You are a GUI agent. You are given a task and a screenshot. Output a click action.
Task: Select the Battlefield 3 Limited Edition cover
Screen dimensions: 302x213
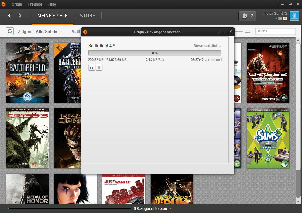coord(67,73)
